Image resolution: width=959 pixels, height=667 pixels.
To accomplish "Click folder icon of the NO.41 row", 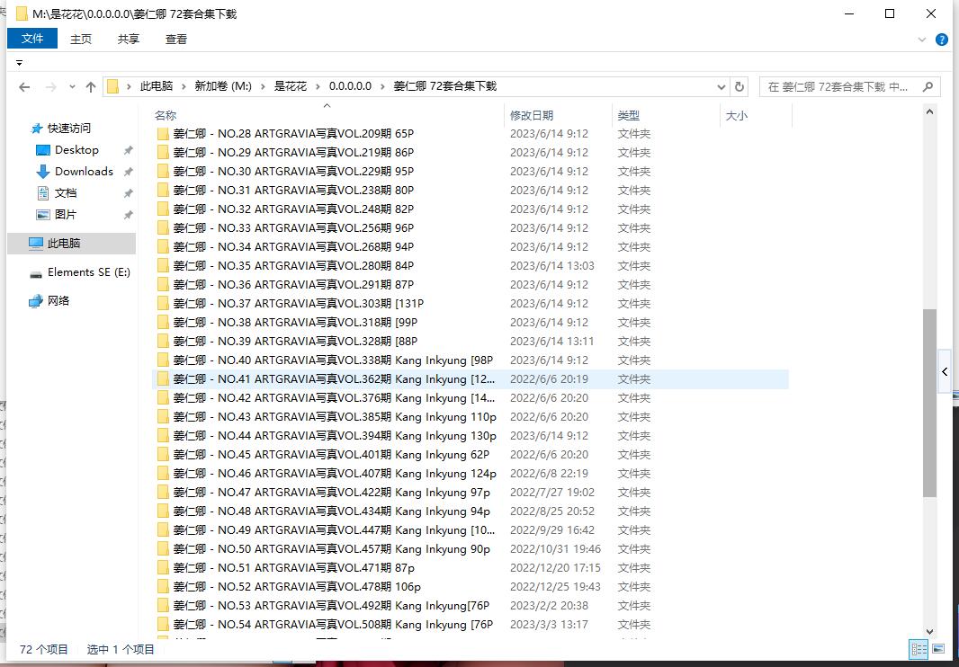I will point(163,379).
